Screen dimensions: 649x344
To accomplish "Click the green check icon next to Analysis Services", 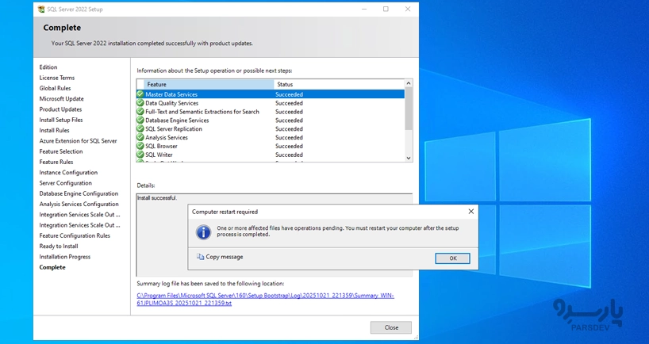I will (140, 138).
